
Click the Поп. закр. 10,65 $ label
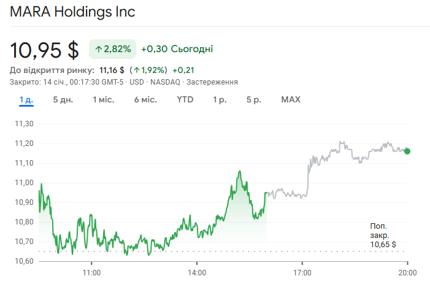click(383, 235)
